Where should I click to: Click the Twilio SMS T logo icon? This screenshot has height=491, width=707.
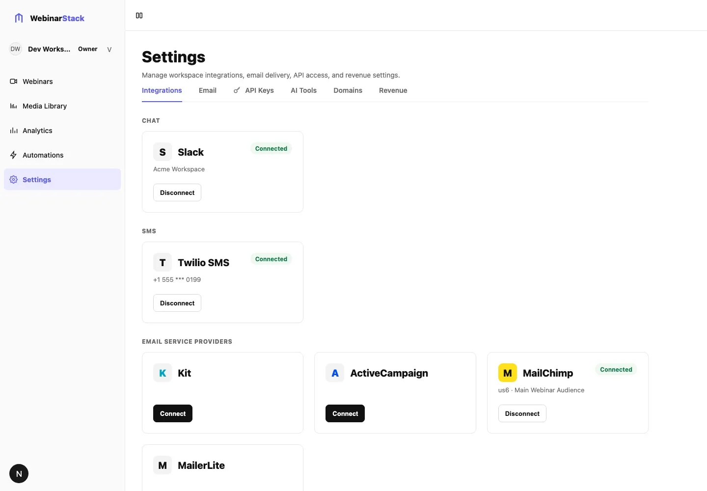[x=163, y=263]
